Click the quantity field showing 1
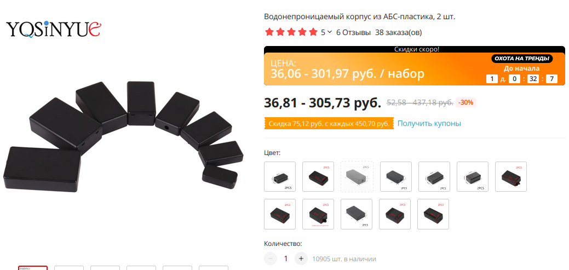The height and width of the screenshot is (270, 569). (285, 258)
